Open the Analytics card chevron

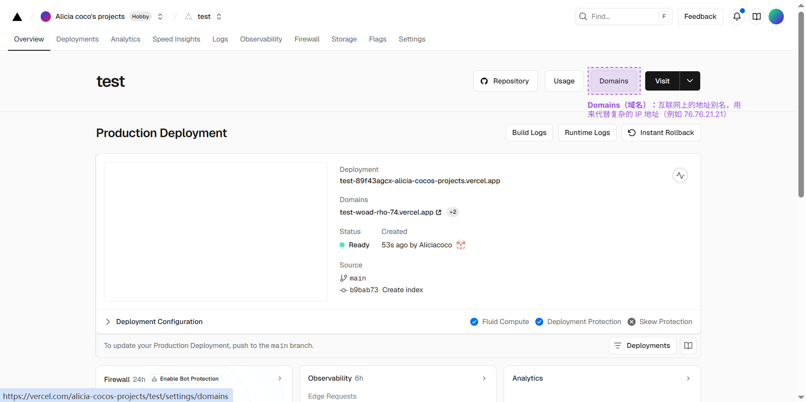coord(688,378)
